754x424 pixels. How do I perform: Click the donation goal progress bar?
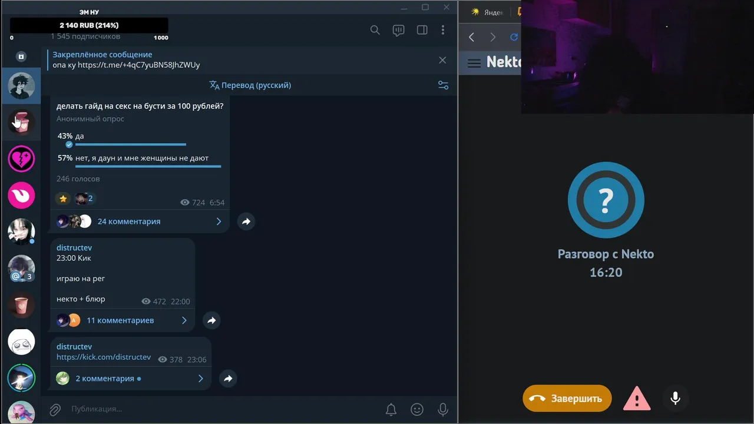[x=89, y=25]
